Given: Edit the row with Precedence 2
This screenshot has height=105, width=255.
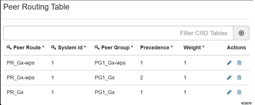Looking at the screenshot, I should (229, 78).
